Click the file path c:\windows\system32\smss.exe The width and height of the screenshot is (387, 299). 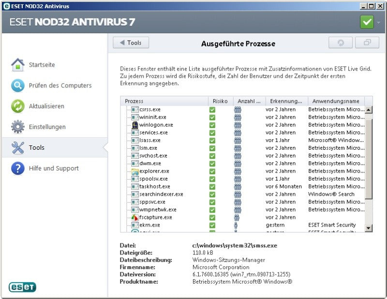click(x=235, y=245)
